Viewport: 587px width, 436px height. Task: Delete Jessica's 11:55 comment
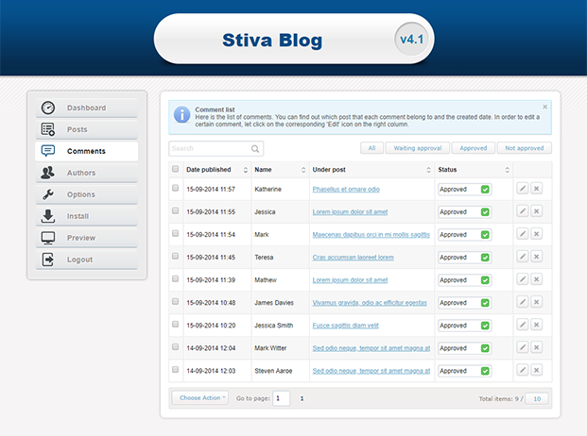tap(537, 211)
